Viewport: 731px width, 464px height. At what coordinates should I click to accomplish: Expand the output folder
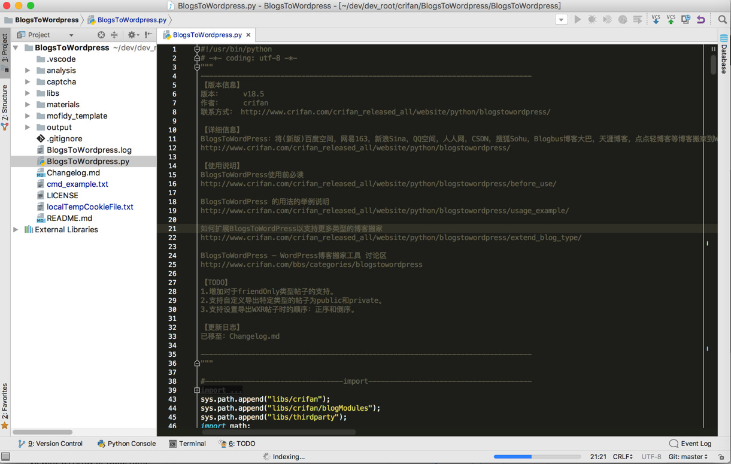pyautogui.click(x=28, y=128)
